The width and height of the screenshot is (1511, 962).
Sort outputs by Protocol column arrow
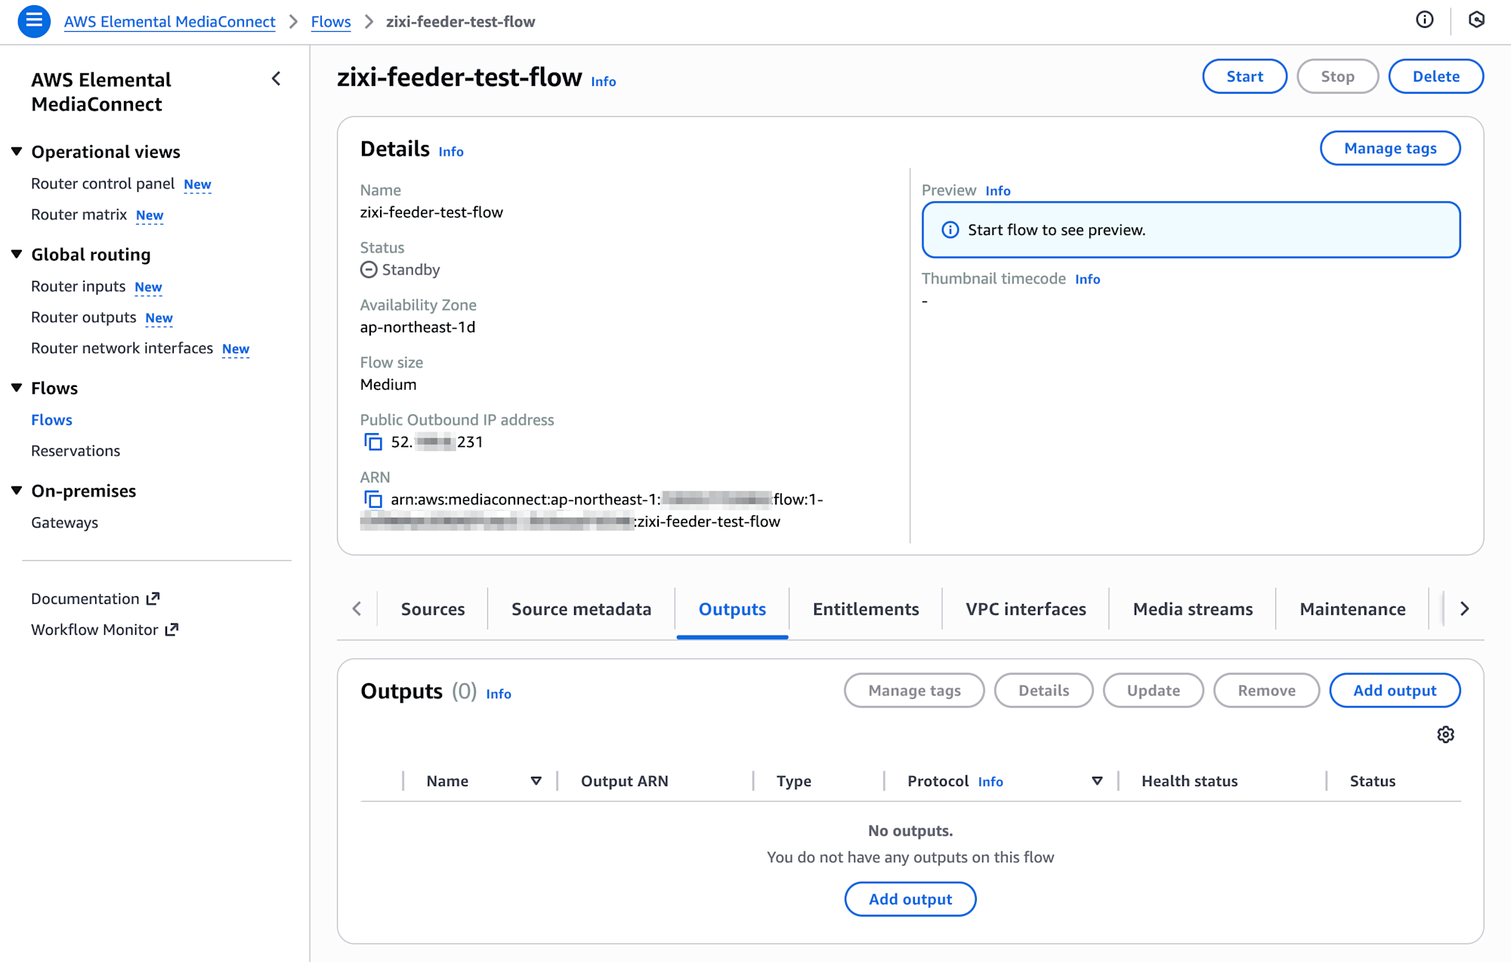pos(1097,781)
